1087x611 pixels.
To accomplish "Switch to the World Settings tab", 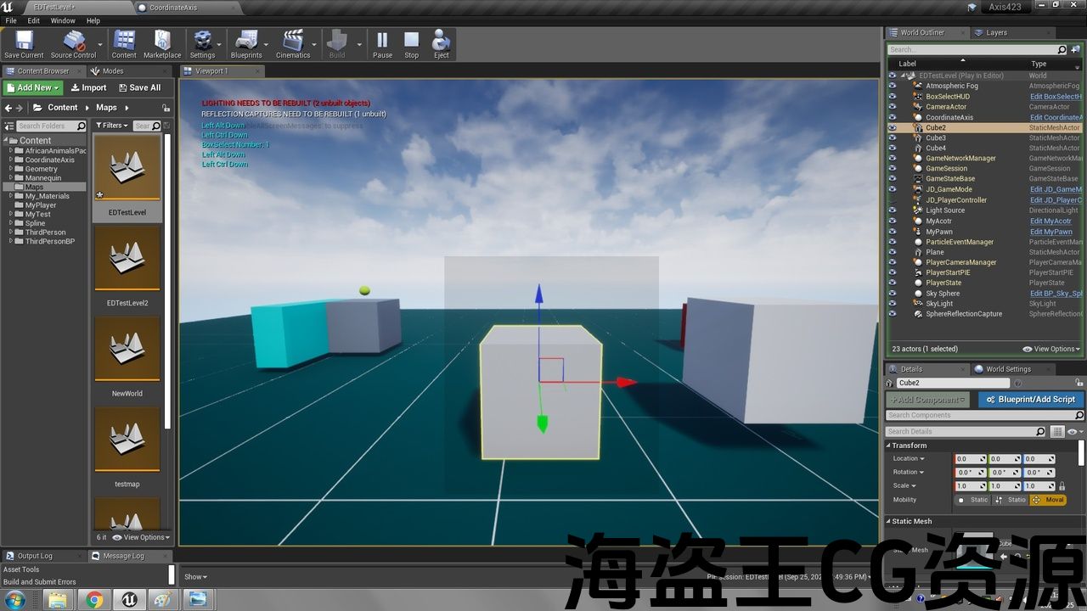I will (x=1007, y=369).
